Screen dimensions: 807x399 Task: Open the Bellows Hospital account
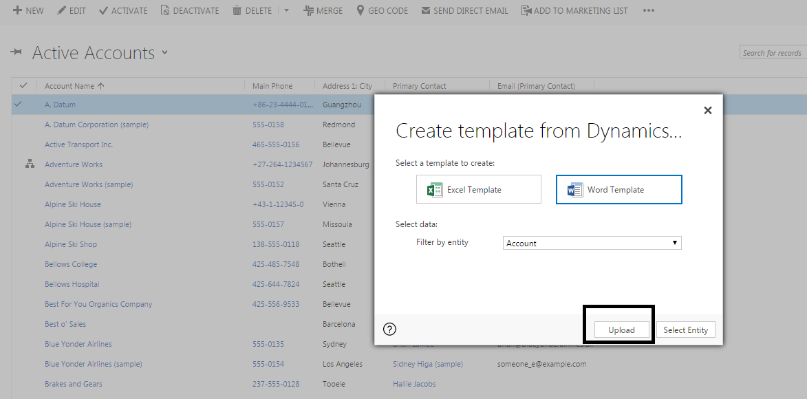point(72,284)
